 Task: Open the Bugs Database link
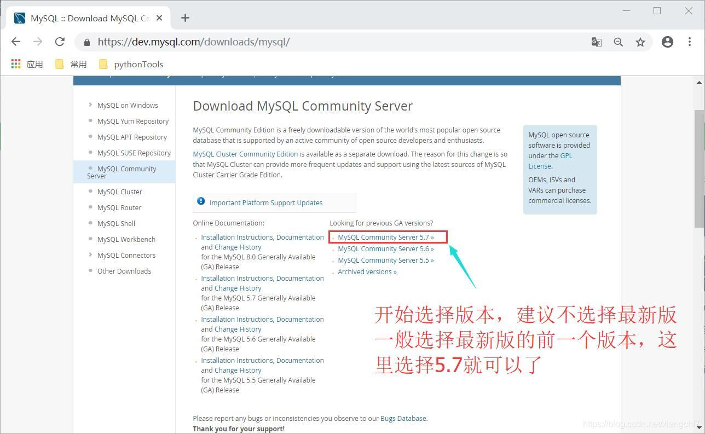click(x=403, y=418)
